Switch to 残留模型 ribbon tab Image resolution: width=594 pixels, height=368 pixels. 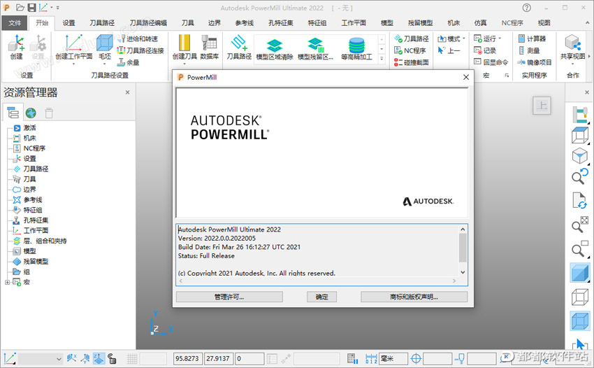coord(420,23)
